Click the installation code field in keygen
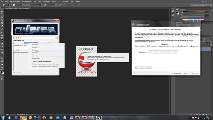213x120 pixels. (21, 48)
